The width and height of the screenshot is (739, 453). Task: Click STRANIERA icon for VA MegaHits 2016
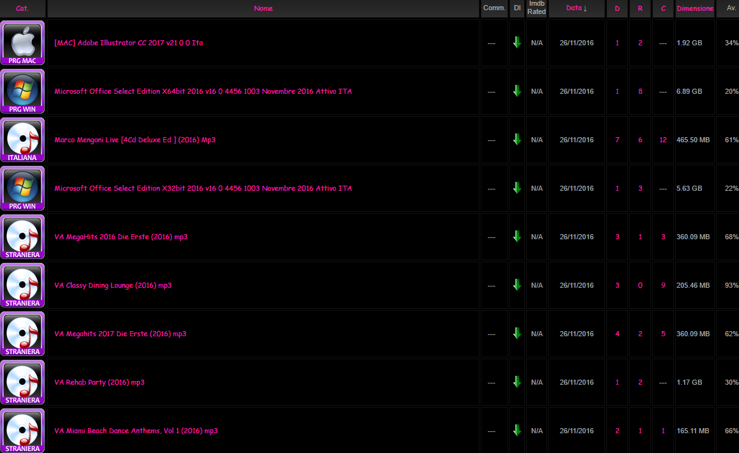click(x=22, y=237)
